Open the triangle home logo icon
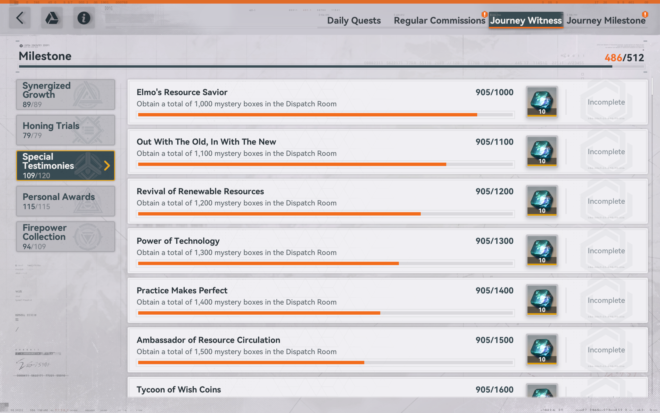This screenshot has width=660, height=413. 52,18
